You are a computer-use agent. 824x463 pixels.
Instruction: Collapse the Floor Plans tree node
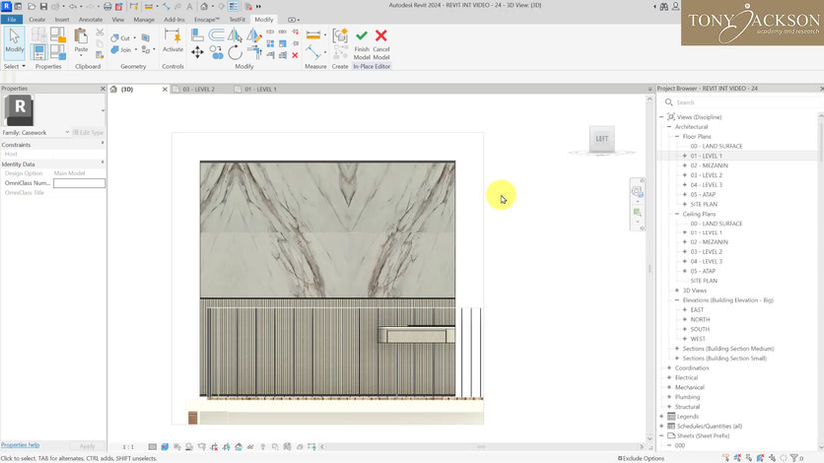point(677,136)
